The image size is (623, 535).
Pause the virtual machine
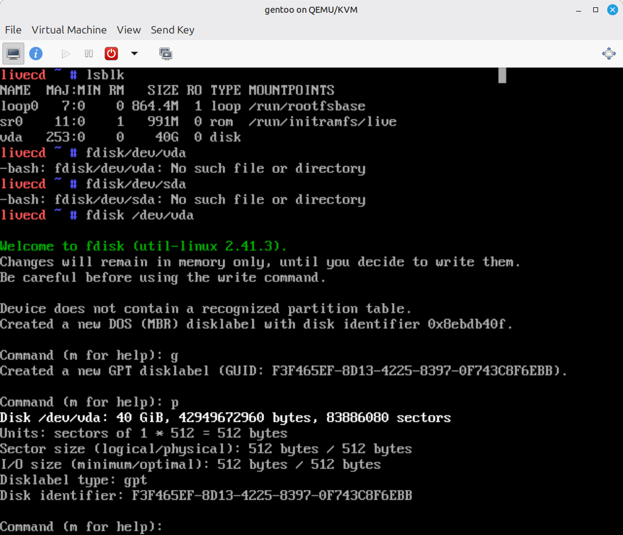point(89,54)
